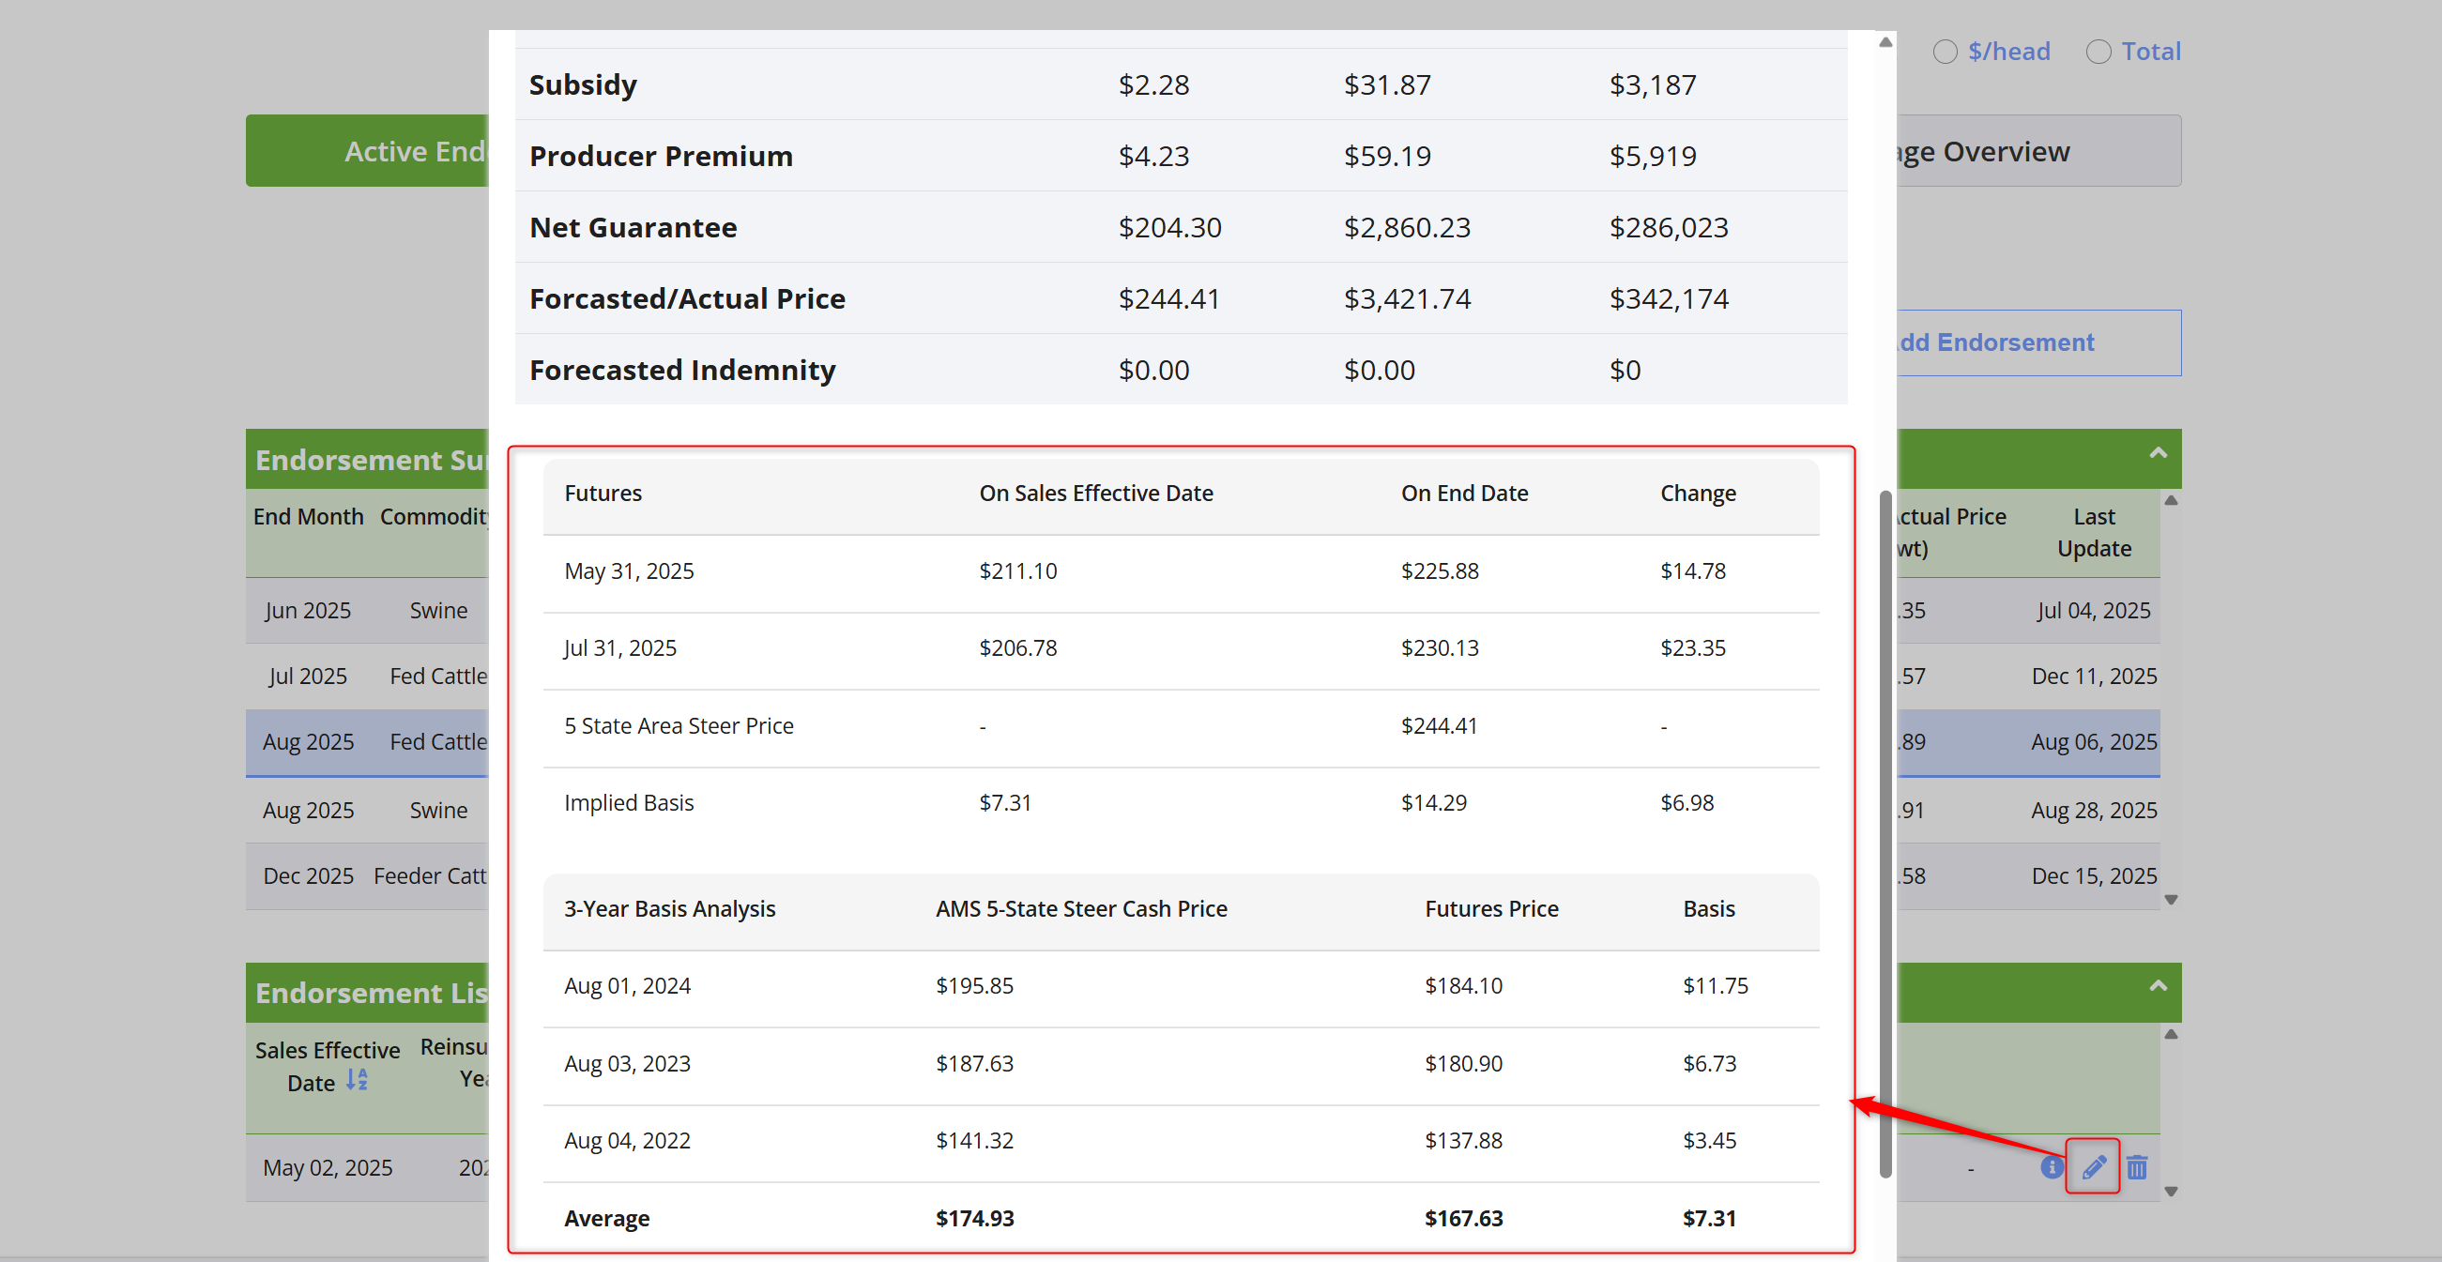The image size is (2442, 1262).
Task: Collapse the Endorsement Summary panel chevron
Action: coord(2159,454)
